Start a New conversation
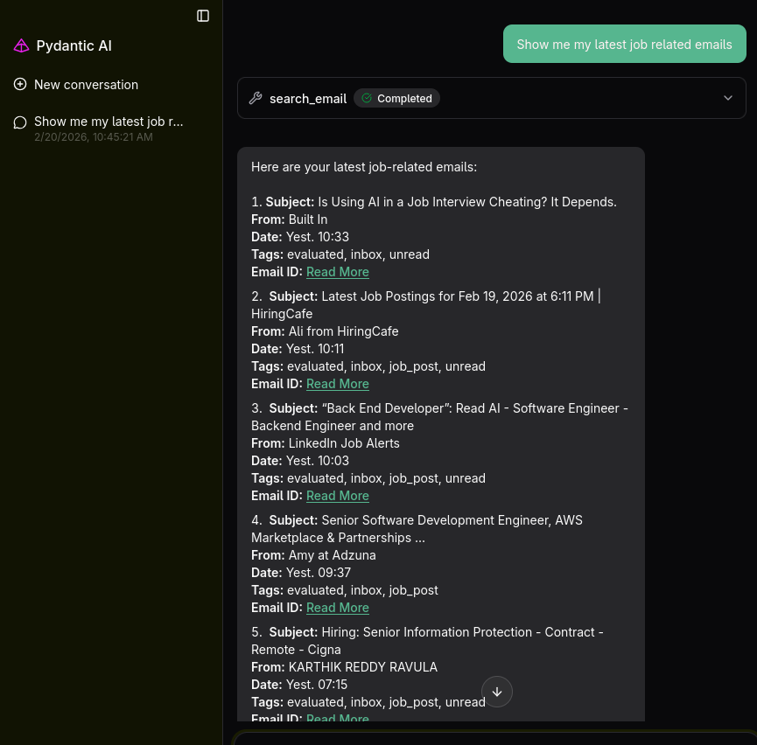The image size is (757, 745). click(86, 85)
